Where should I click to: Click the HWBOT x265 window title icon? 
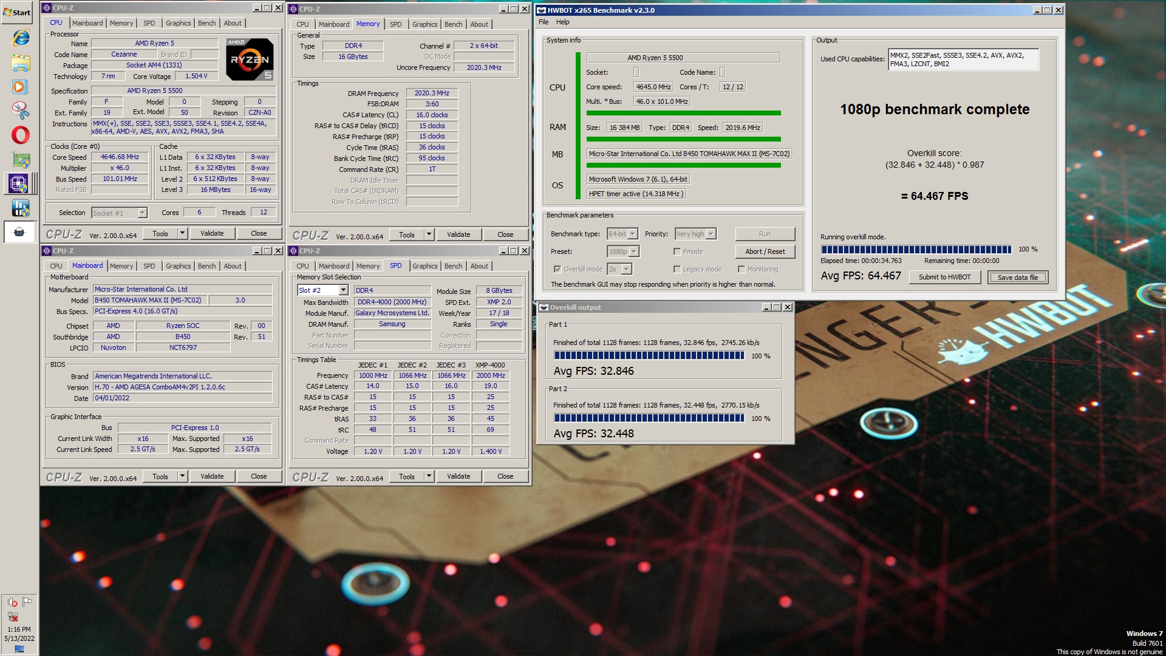542,10
